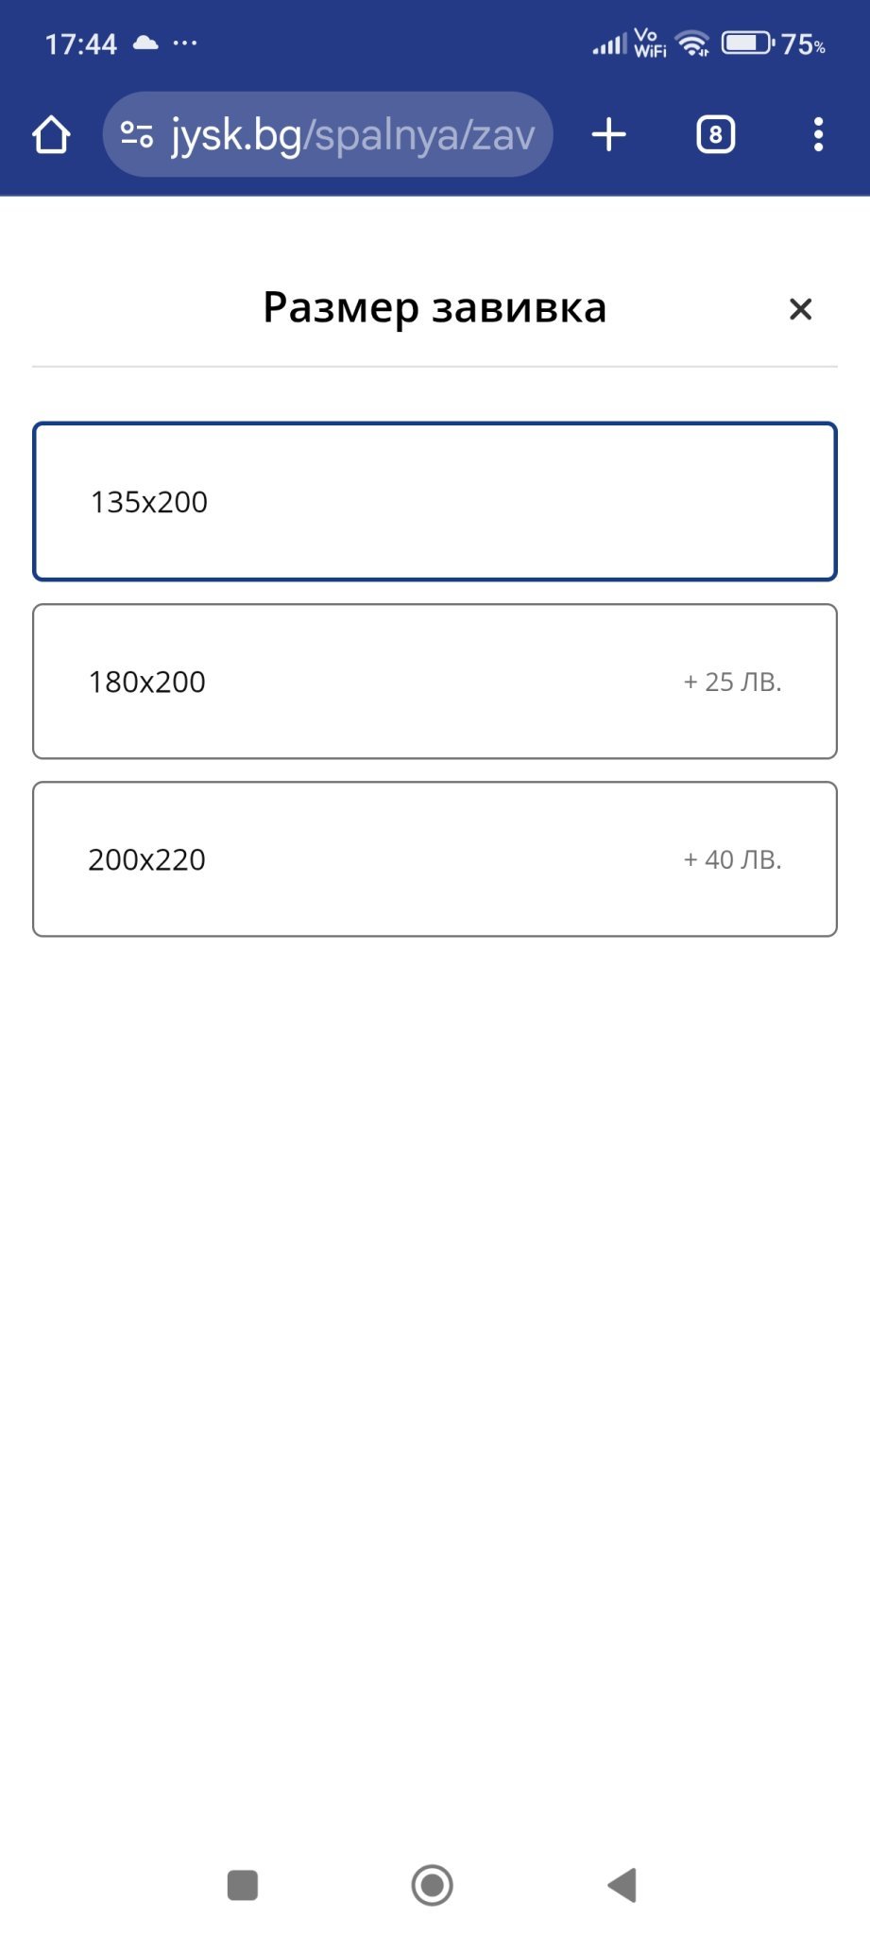Tap the battery indicator in status bar
Screen dimensions: 870x1936
tap(747, 43)
